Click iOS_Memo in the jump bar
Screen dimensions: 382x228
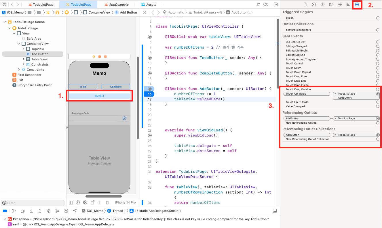13,12
